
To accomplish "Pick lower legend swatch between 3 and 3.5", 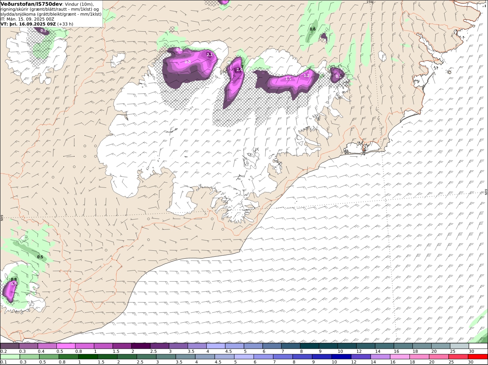I will (165, 357).
